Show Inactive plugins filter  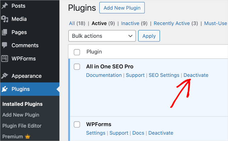click(x=130, y=23)
